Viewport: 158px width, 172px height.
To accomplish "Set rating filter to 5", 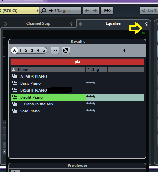I will point(44,50).
